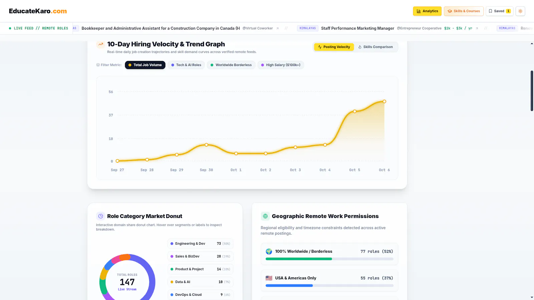Click the Oct 3 data point
The height and width of the screenshot is (300, 534).
(x=295, y=147)
